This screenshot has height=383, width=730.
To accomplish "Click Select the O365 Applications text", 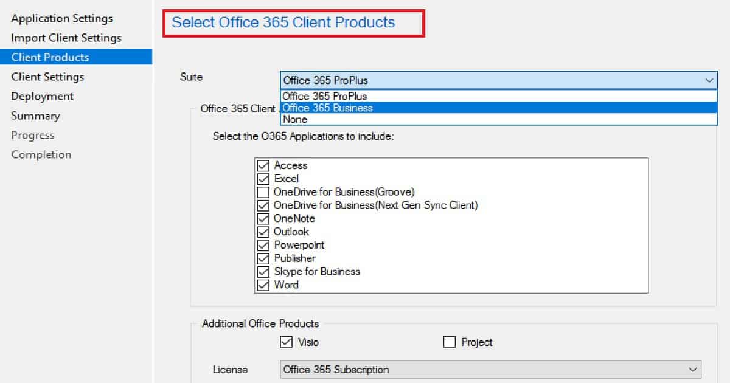I will 304,136.
